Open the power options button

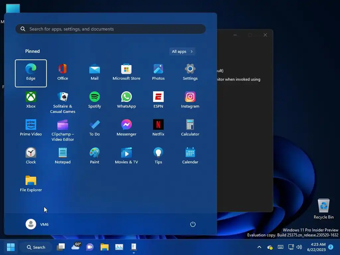(193, 224)
